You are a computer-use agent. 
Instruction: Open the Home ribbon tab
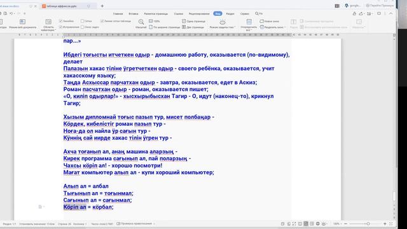118,13
